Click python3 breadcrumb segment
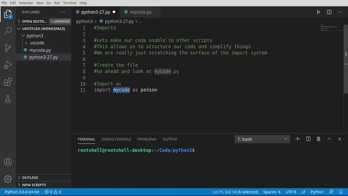 point(84,21)
